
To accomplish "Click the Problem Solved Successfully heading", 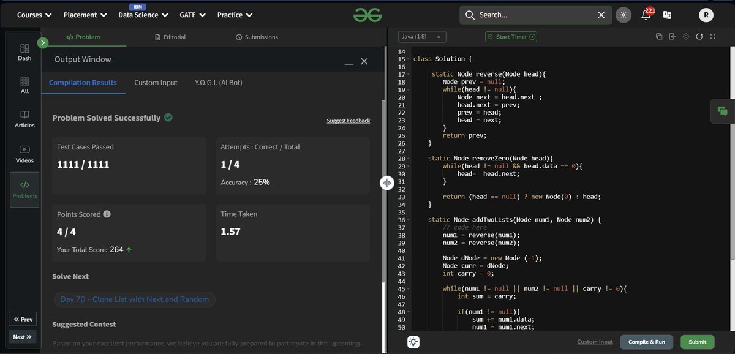I will click(x=106, y=118).
